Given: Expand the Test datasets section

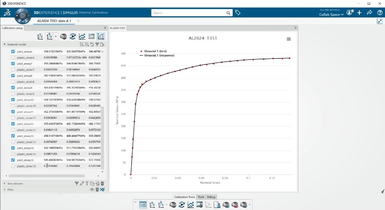Looking at the screenshot, I should click(4, 183).
